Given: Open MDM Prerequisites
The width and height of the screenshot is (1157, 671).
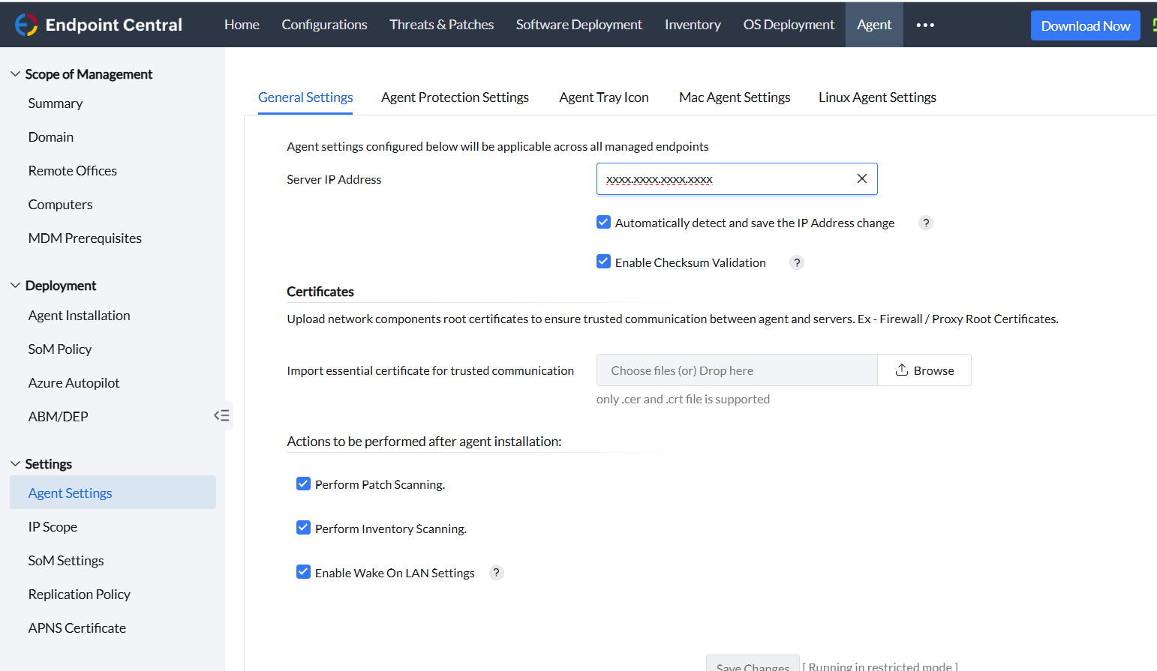Looking at the screenshot, I should (85, 238).
